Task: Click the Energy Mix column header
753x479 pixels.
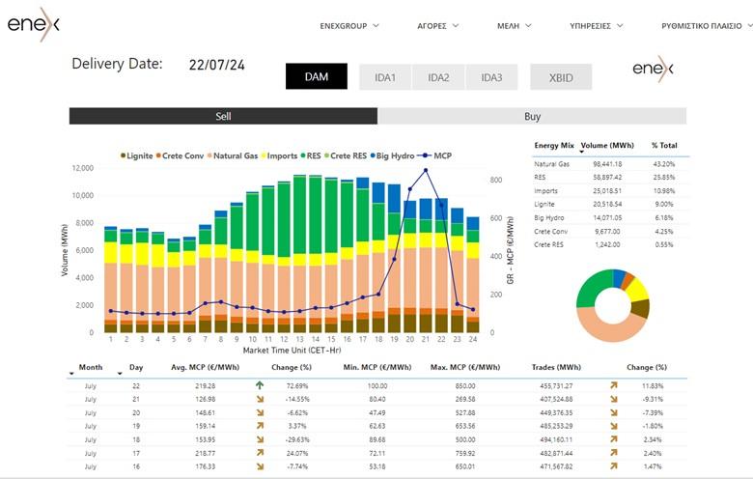Action: tap(554, 146)
